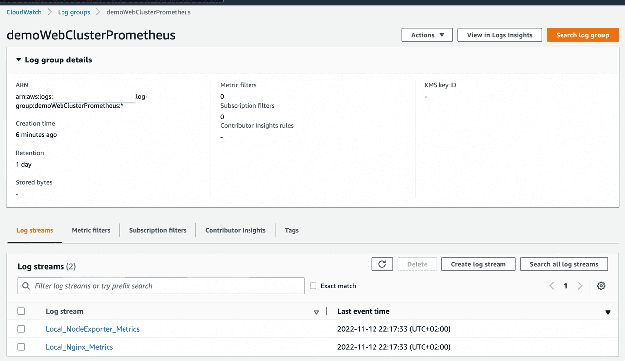This screenshot has width=625, height=361.
Task: Click inside the log stream filter field
Action: (x=161, y=286)
